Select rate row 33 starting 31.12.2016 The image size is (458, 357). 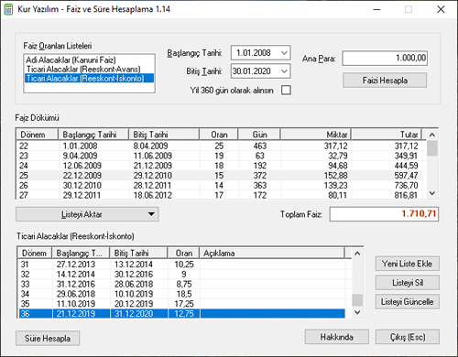[x=181, y=284]
